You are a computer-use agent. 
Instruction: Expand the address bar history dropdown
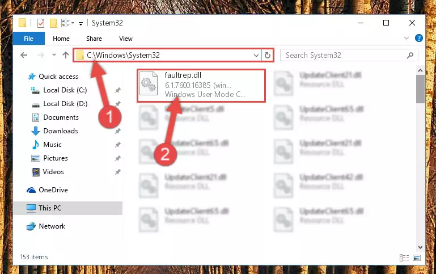click(256, 56)
